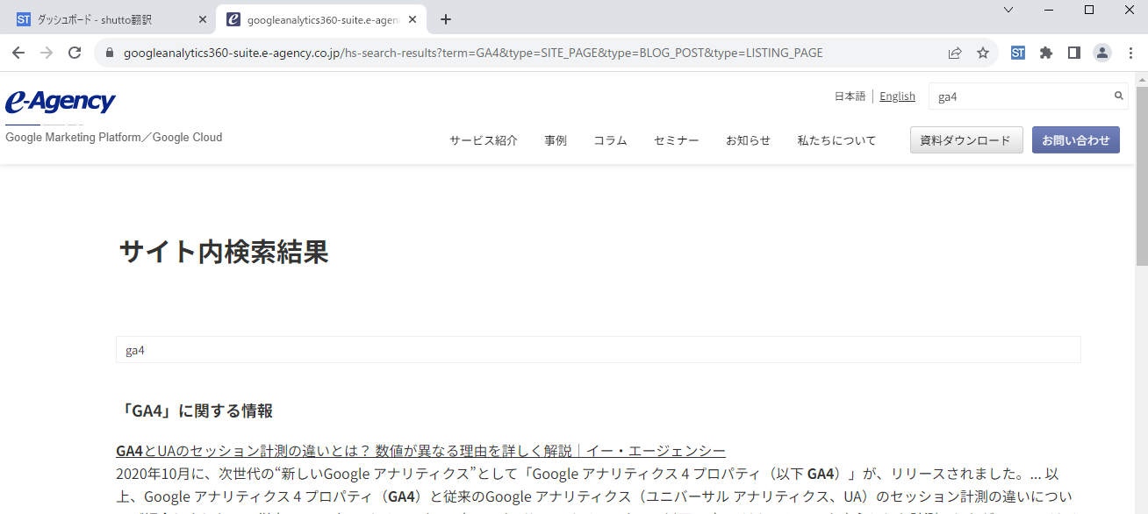This screenshot has width=1148, height=514.
Task: Open the Chrome profile avatar
Action: (x=1101, y=53)
